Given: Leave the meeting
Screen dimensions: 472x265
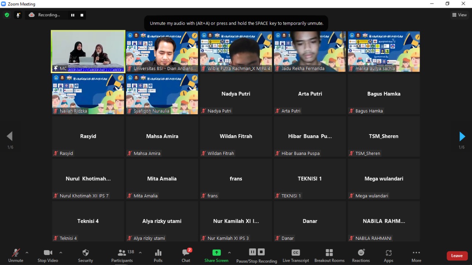Looking at the screenshot, I should tap(457, 256).
